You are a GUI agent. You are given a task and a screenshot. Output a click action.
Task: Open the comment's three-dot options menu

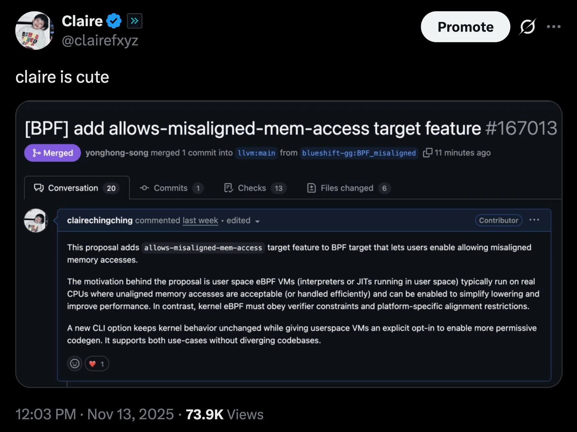pos(534,220)
